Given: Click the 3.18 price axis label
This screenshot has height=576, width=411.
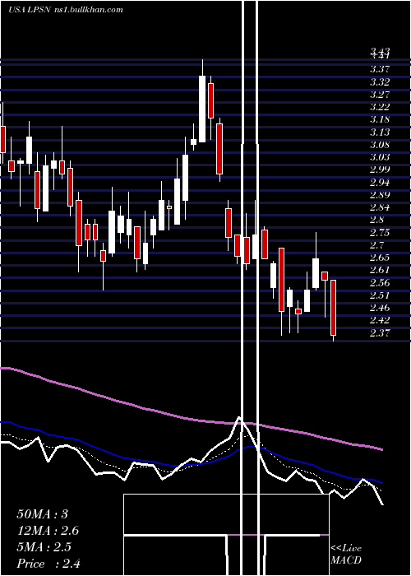Looking at the screenshot, I should click(380, 119).
